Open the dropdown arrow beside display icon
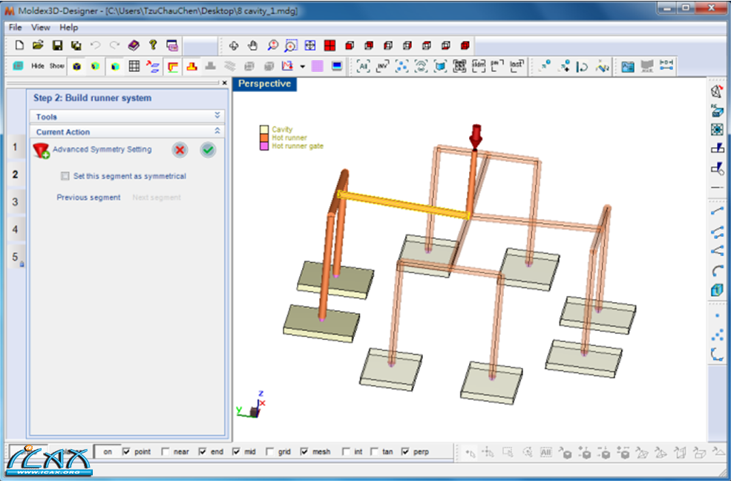 click(x=303, y=67)
